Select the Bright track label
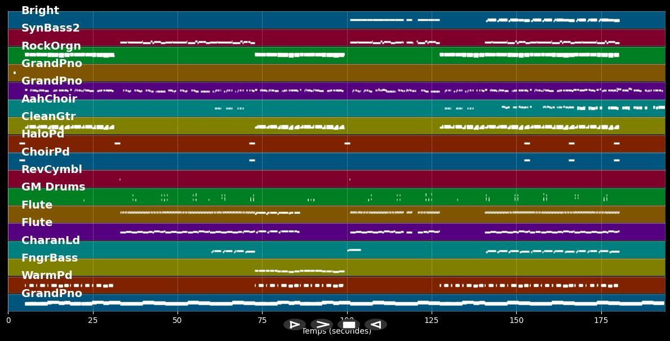The width and height of the screenshot is (670, 341). (40, 10)
